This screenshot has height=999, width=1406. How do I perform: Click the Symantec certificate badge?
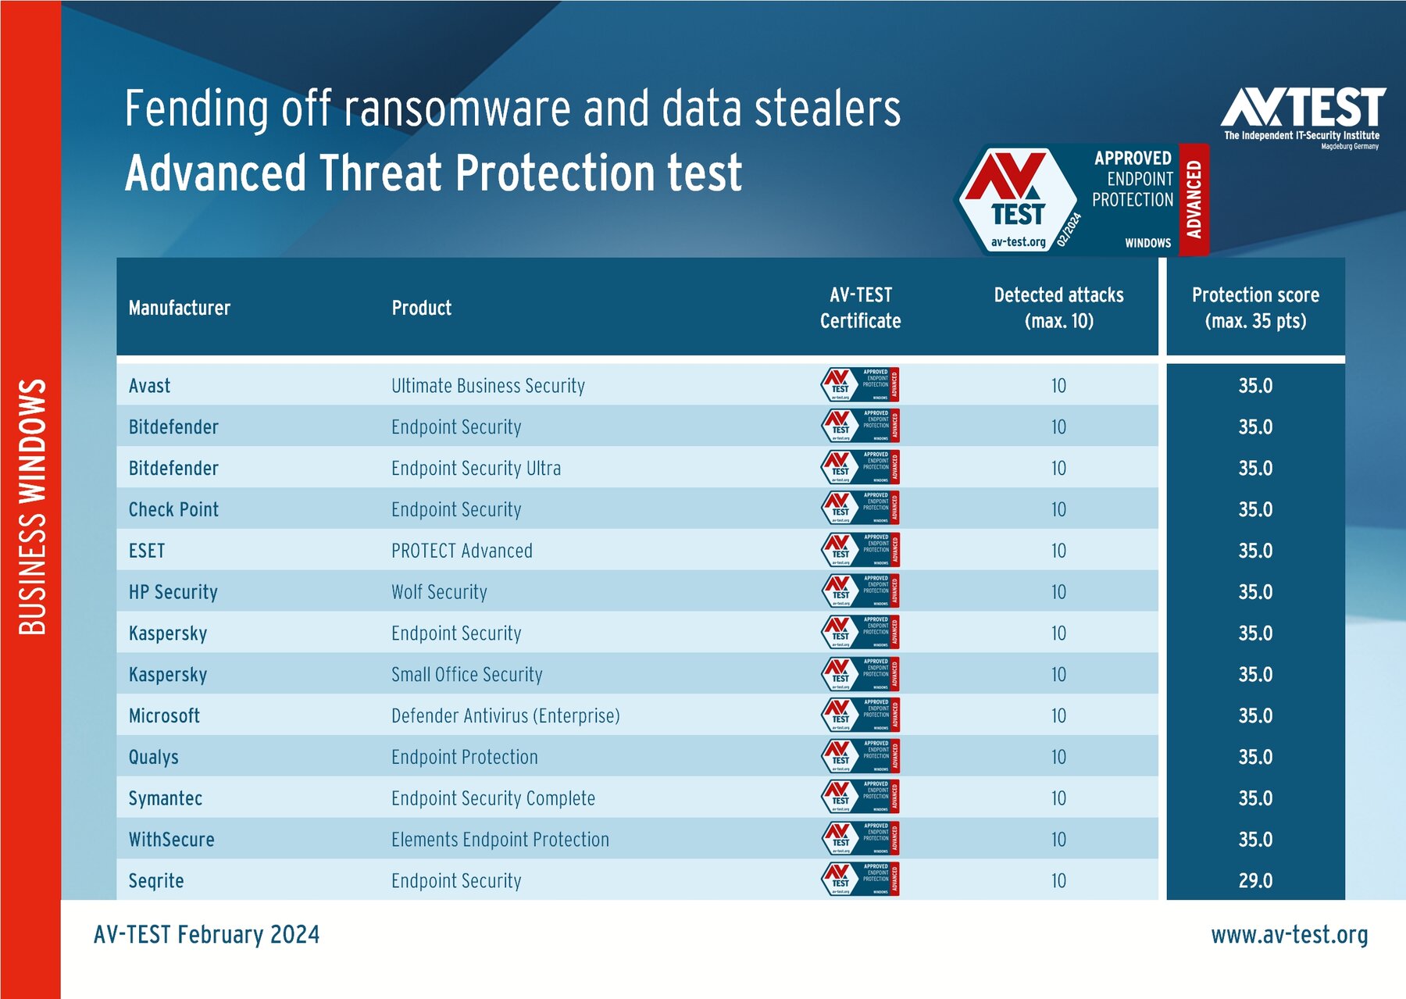(x=859, y=797)
